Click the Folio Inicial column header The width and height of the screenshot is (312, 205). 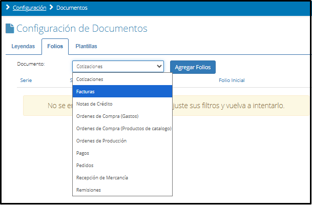(x=232, y=80)
